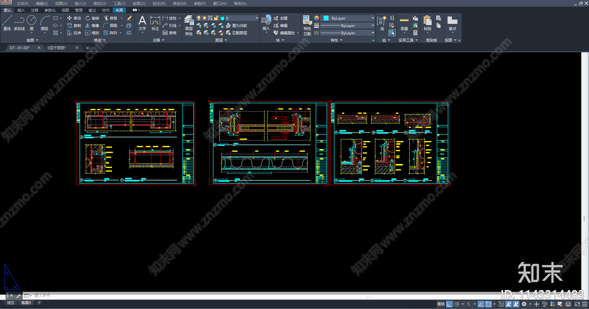The image size is (589, 309).
Task: Expand the 绘图 draw panel
Action: [x=32, y=40]
